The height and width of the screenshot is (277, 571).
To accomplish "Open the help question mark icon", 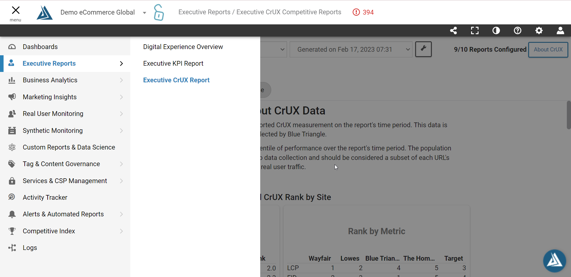I will [518, 31].
